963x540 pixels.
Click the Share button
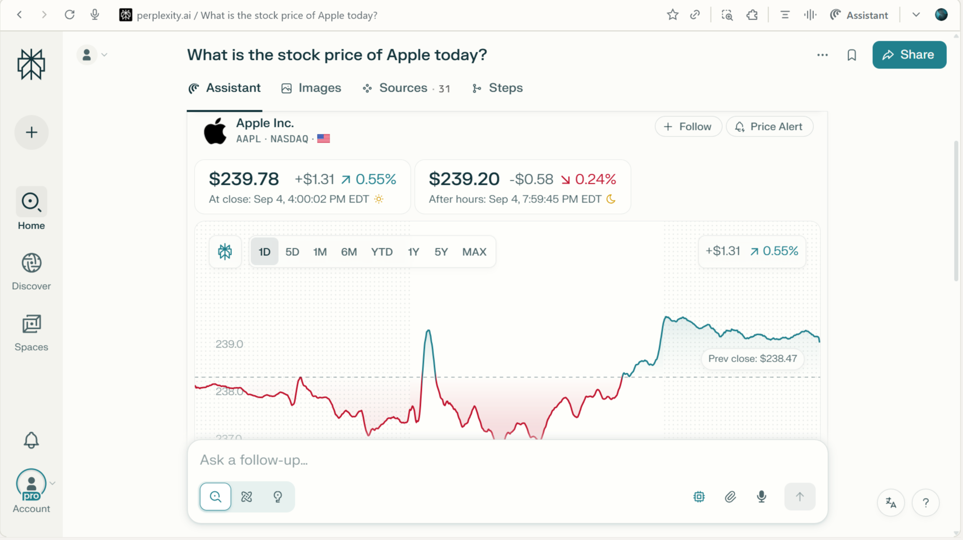tap(909, 55)
